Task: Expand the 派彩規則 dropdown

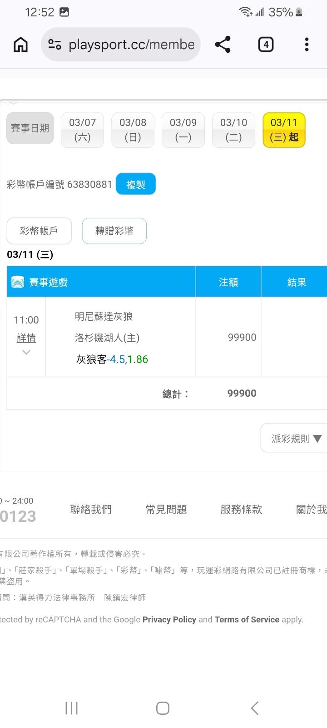Action: 296,439
